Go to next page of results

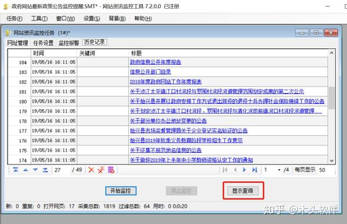coord(244,170)
